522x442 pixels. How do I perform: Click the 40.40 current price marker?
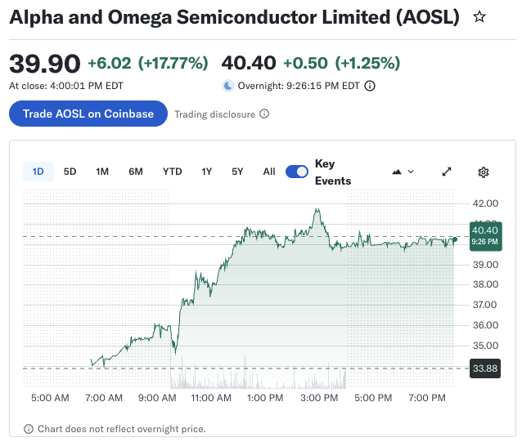click(486, 236)
